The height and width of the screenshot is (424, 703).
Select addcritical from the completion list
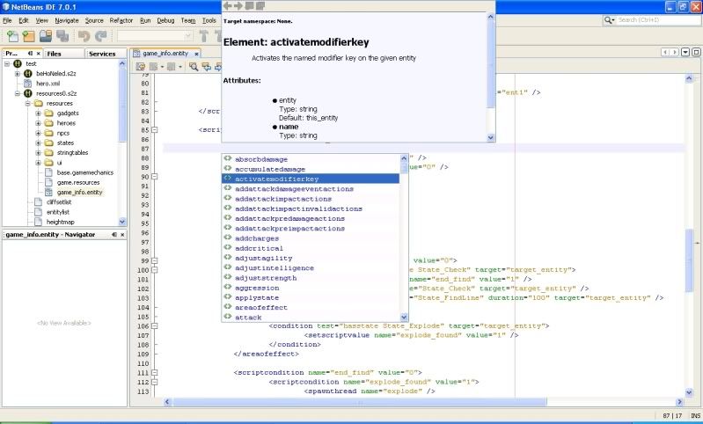[x=260, y=248]
